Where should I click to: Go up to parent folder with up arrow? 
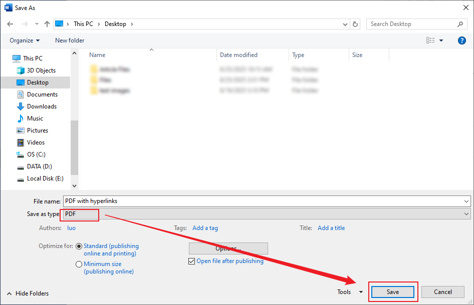47,23
